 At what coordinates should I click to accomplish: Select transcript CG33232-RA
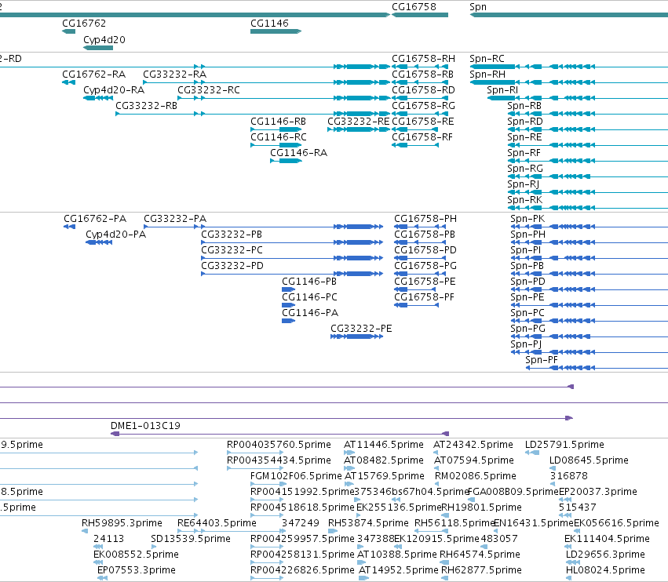pos(175,75)
